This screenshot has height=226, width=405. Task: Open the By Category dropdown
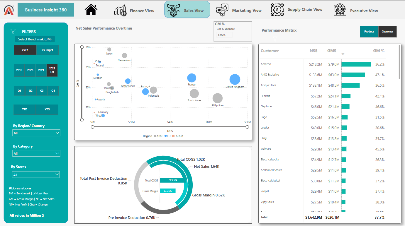tap(36, 153)
